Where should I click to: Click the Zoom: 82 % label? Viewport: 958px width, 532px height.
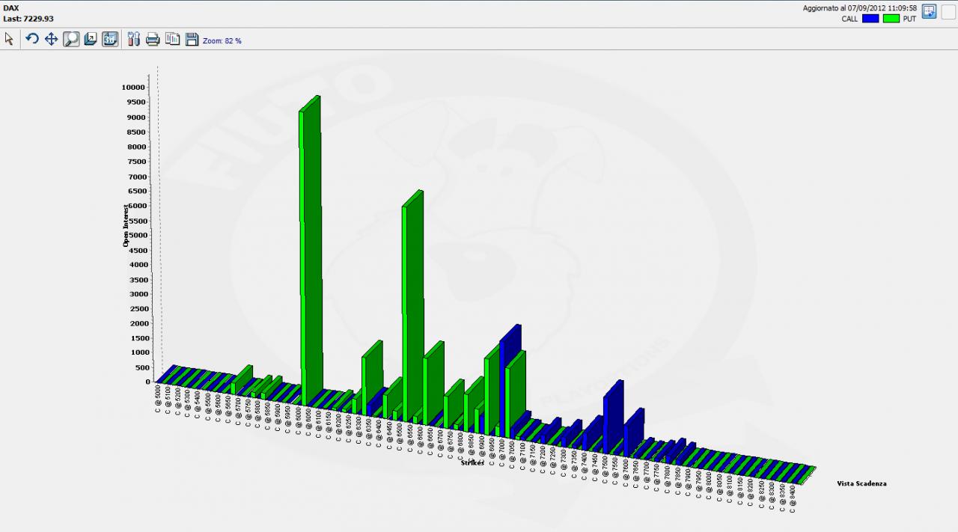pyautogui.click(x=222, y=40)
